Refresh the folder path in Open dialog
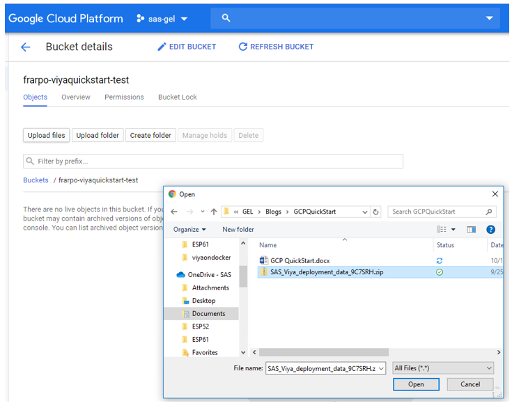Screen dimensions: 512x410 pos(376,212)
